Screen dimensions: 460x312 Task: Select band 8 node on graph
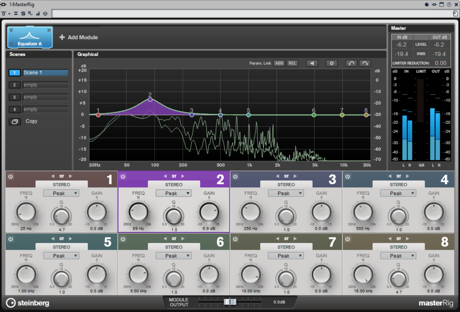pyautogui.click(x=366, y=115)
